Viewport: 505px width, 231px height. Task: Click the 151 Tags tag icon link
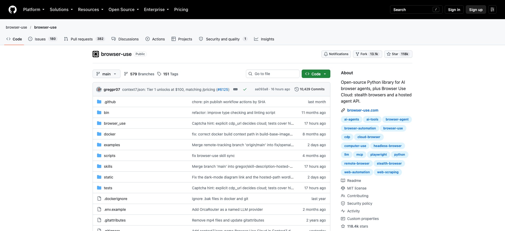pos(168,74)
